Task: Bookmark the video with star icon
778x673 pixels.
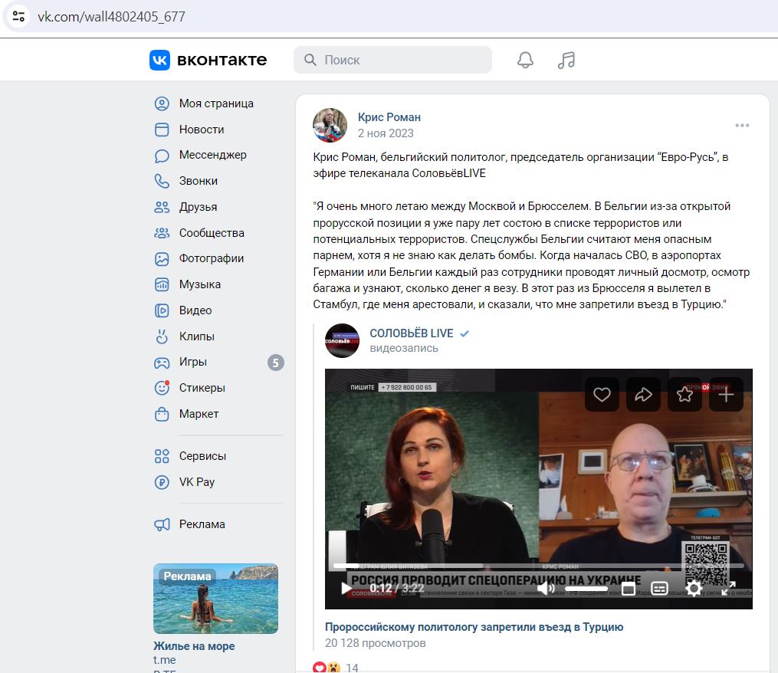Action: 684,395
